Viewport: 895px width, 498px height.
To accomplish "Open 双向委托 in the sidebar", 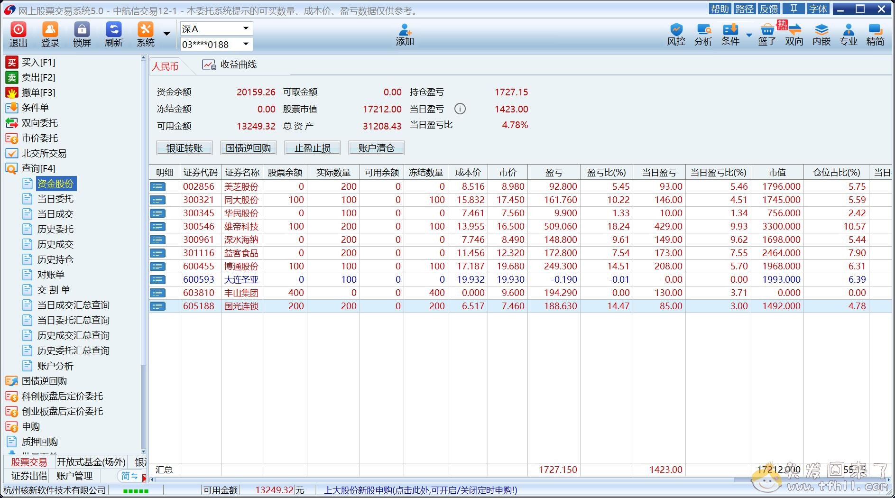I will click(x=32, y=123).
